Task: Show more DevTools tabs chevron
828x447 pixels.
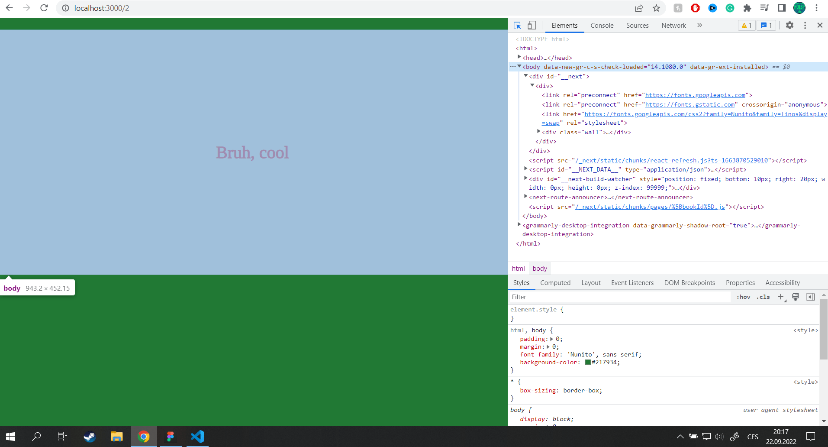Action: tap(699, 26)
